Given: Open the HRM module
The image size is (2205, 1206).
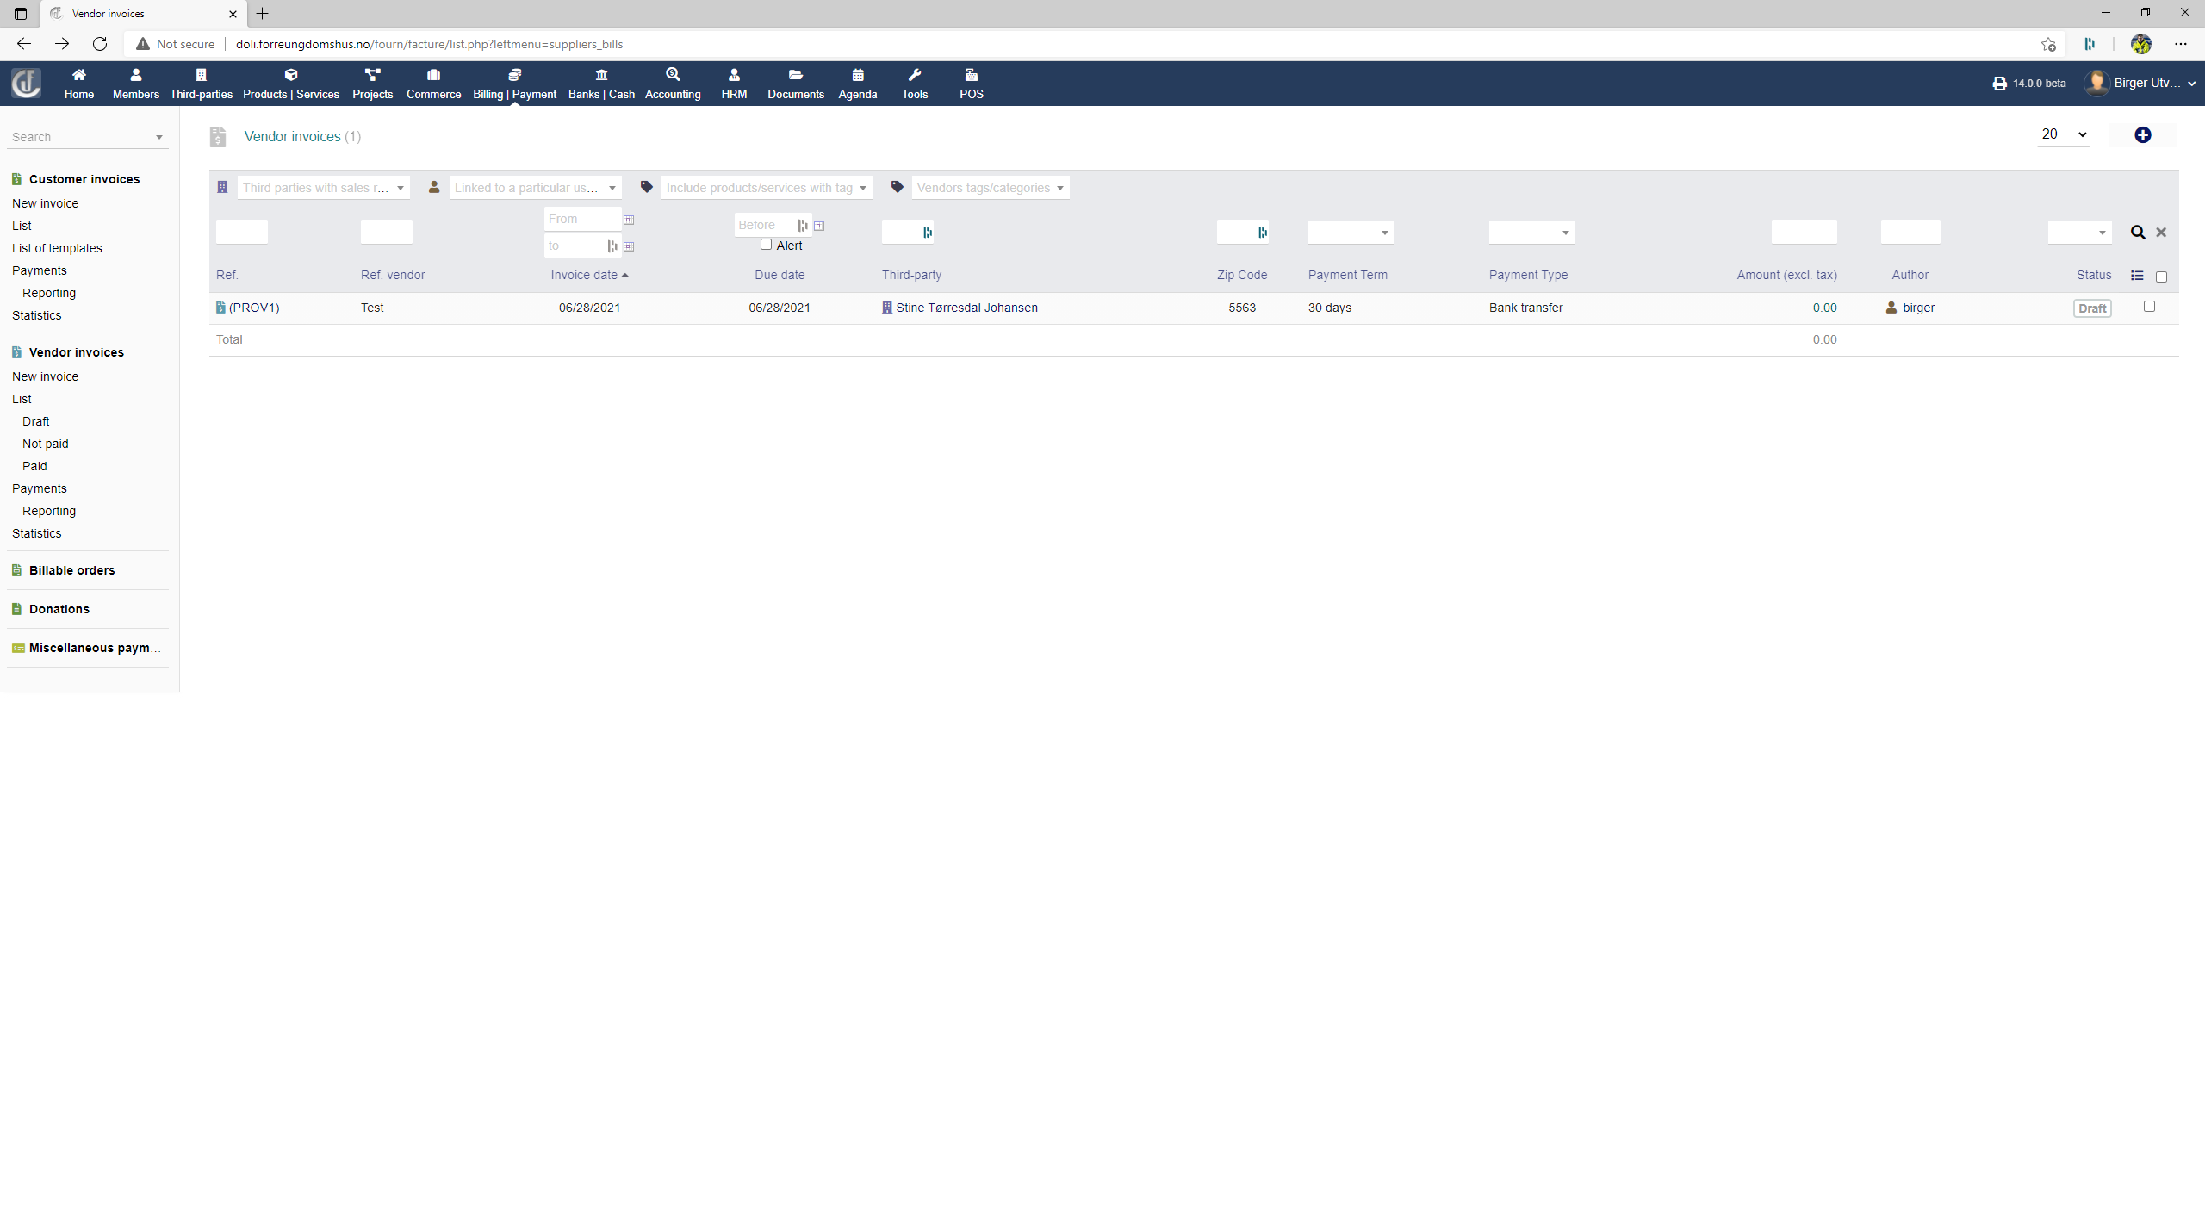Looking at the screenshot, I should [x=733, y=84].
